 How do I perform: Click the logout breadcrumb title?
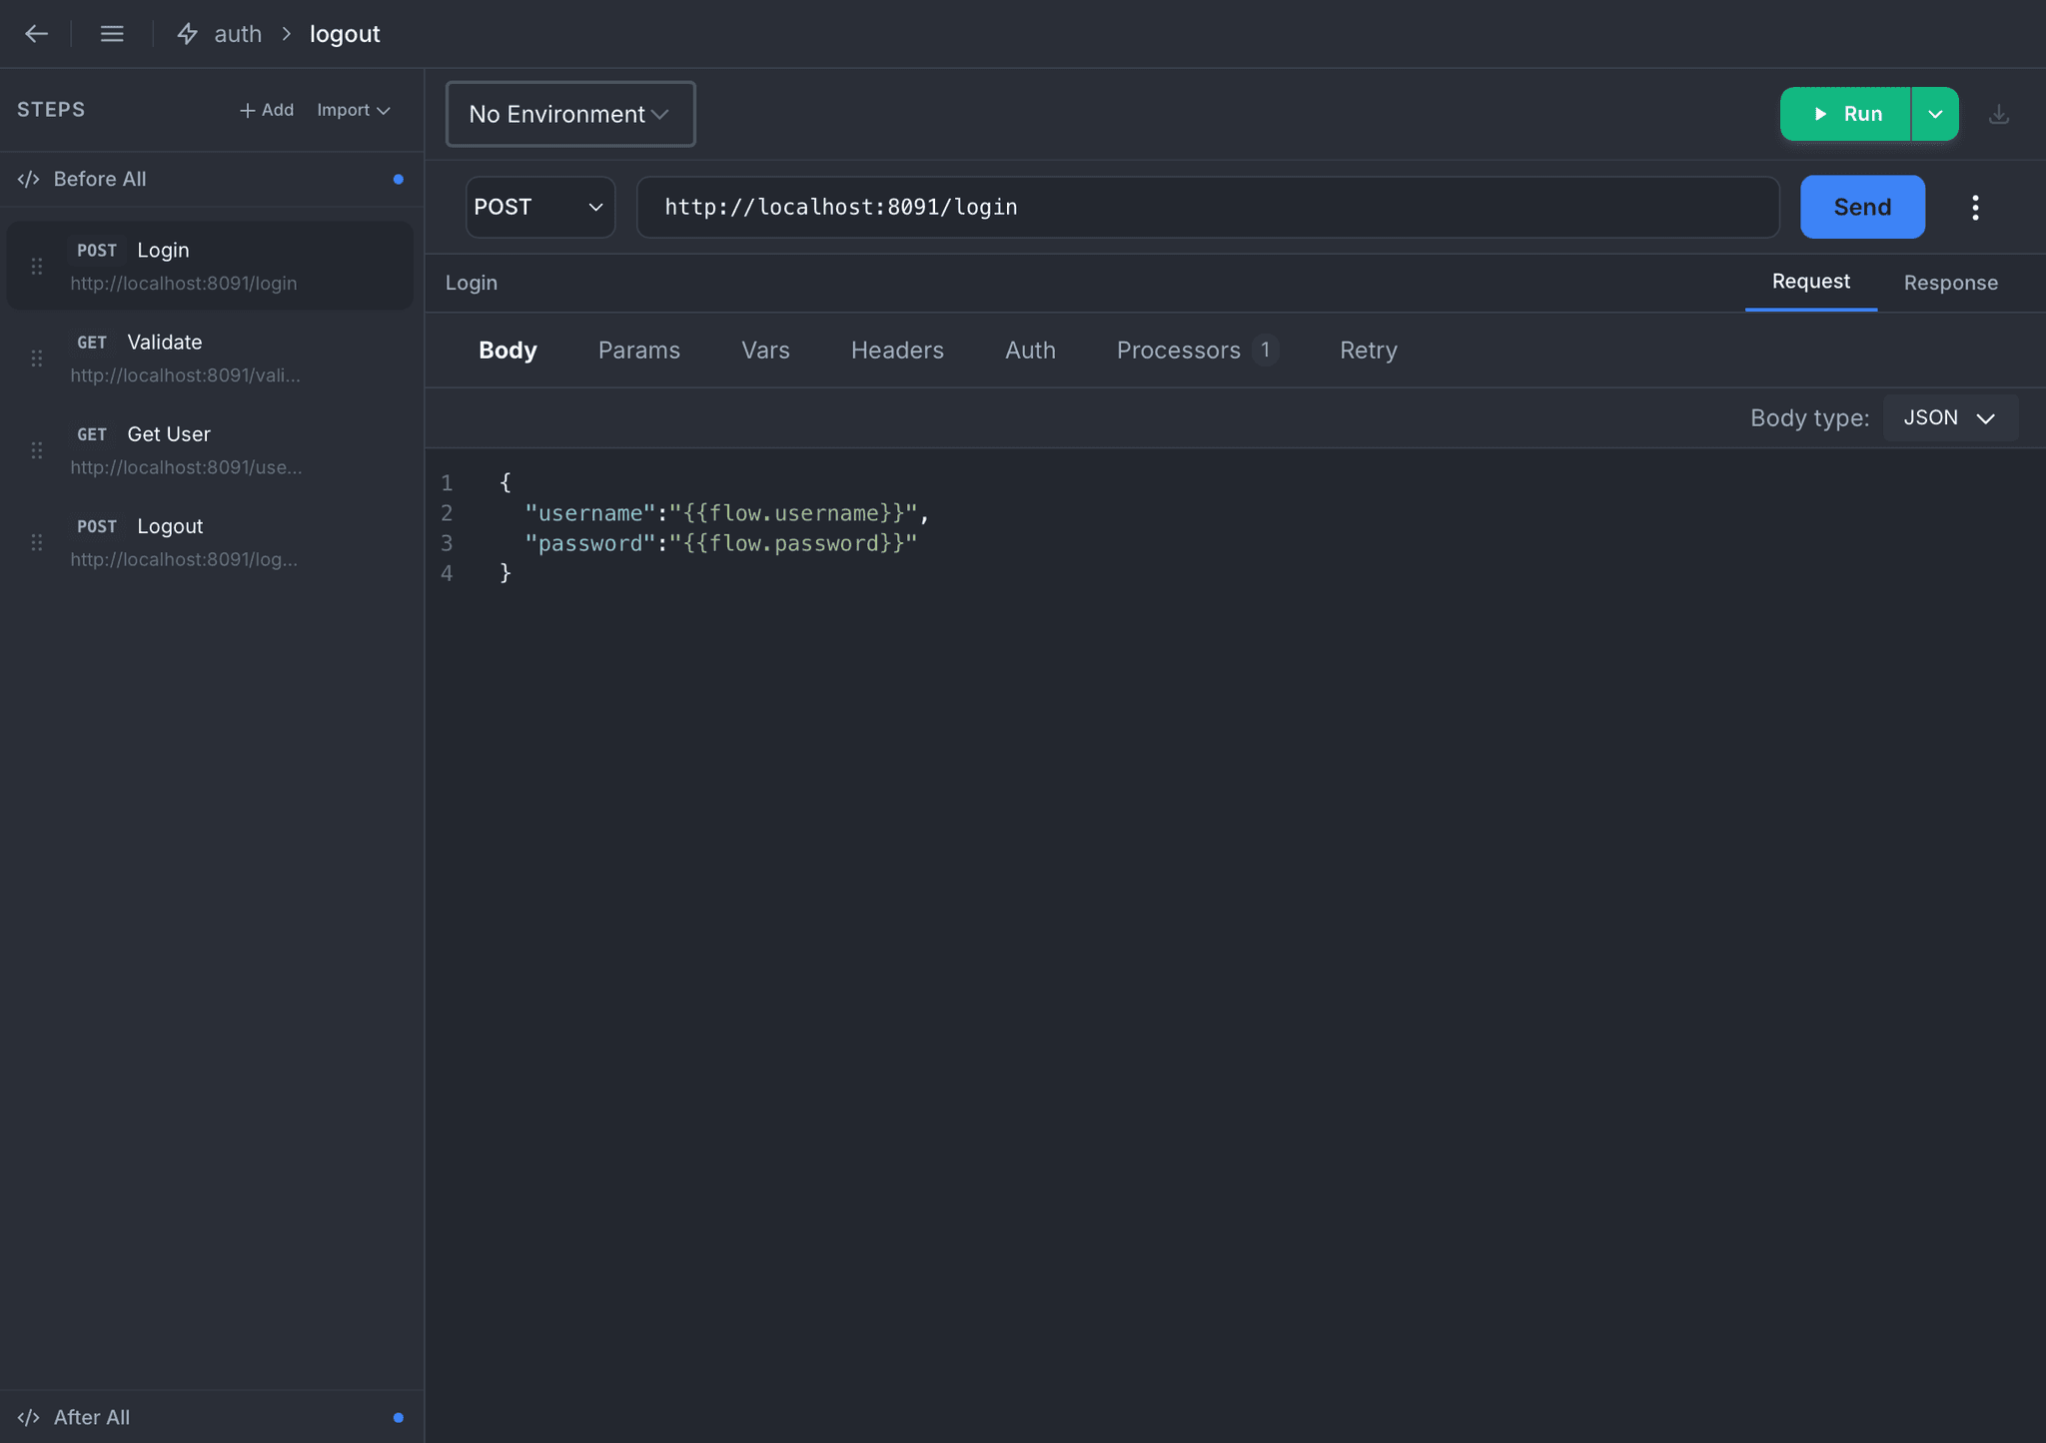point(345,34)
